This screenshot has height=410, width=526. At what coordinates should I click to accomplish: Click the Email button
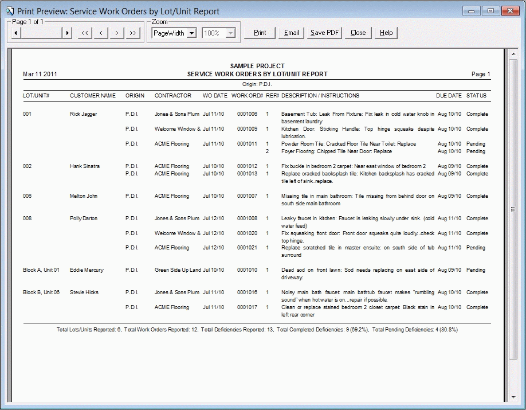(291, 33)
